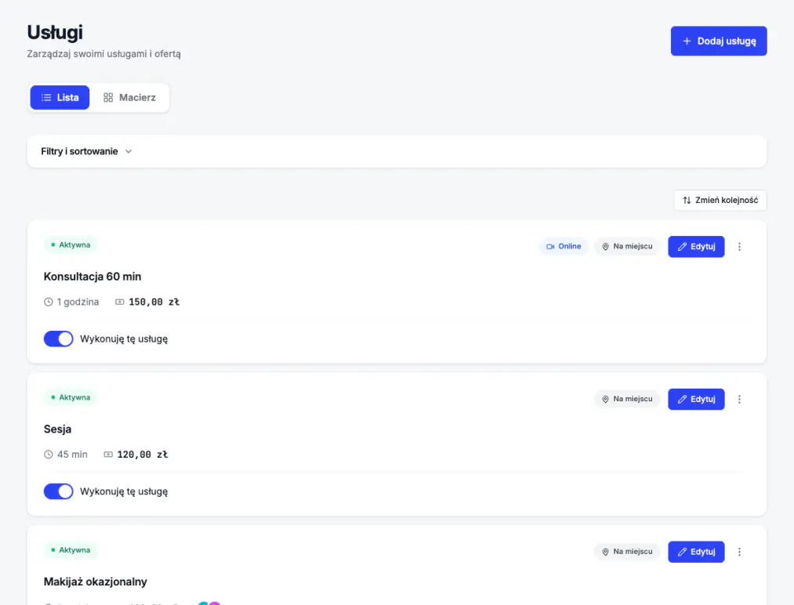Click the 120,00 zł price
794x605 pixels.
142,455
